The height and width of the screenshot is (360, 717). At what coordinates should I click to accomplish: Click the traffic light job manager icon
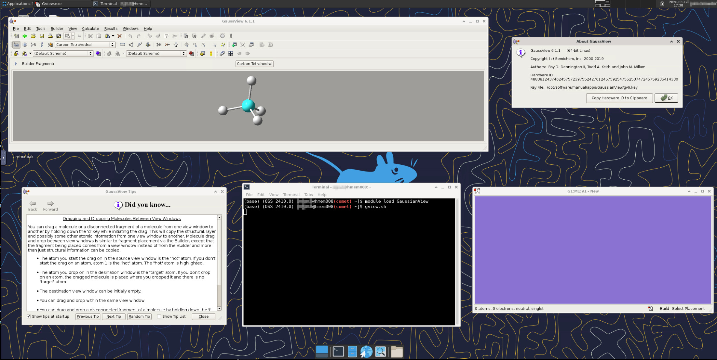[x=211, y=54]
